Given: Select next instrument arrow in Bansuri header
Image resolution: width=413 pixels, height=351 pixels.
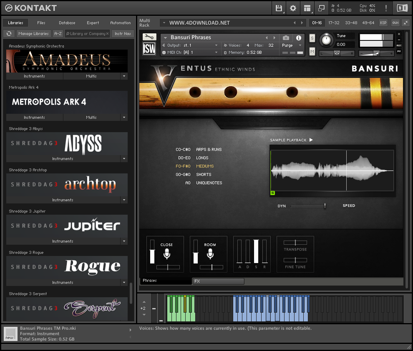Looking at the screenshot, I should [x=274, y=38].
